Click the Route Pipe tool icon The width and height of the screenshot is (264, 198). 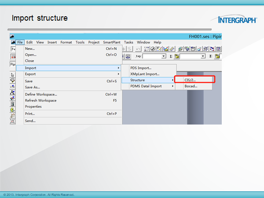(12, 81)
